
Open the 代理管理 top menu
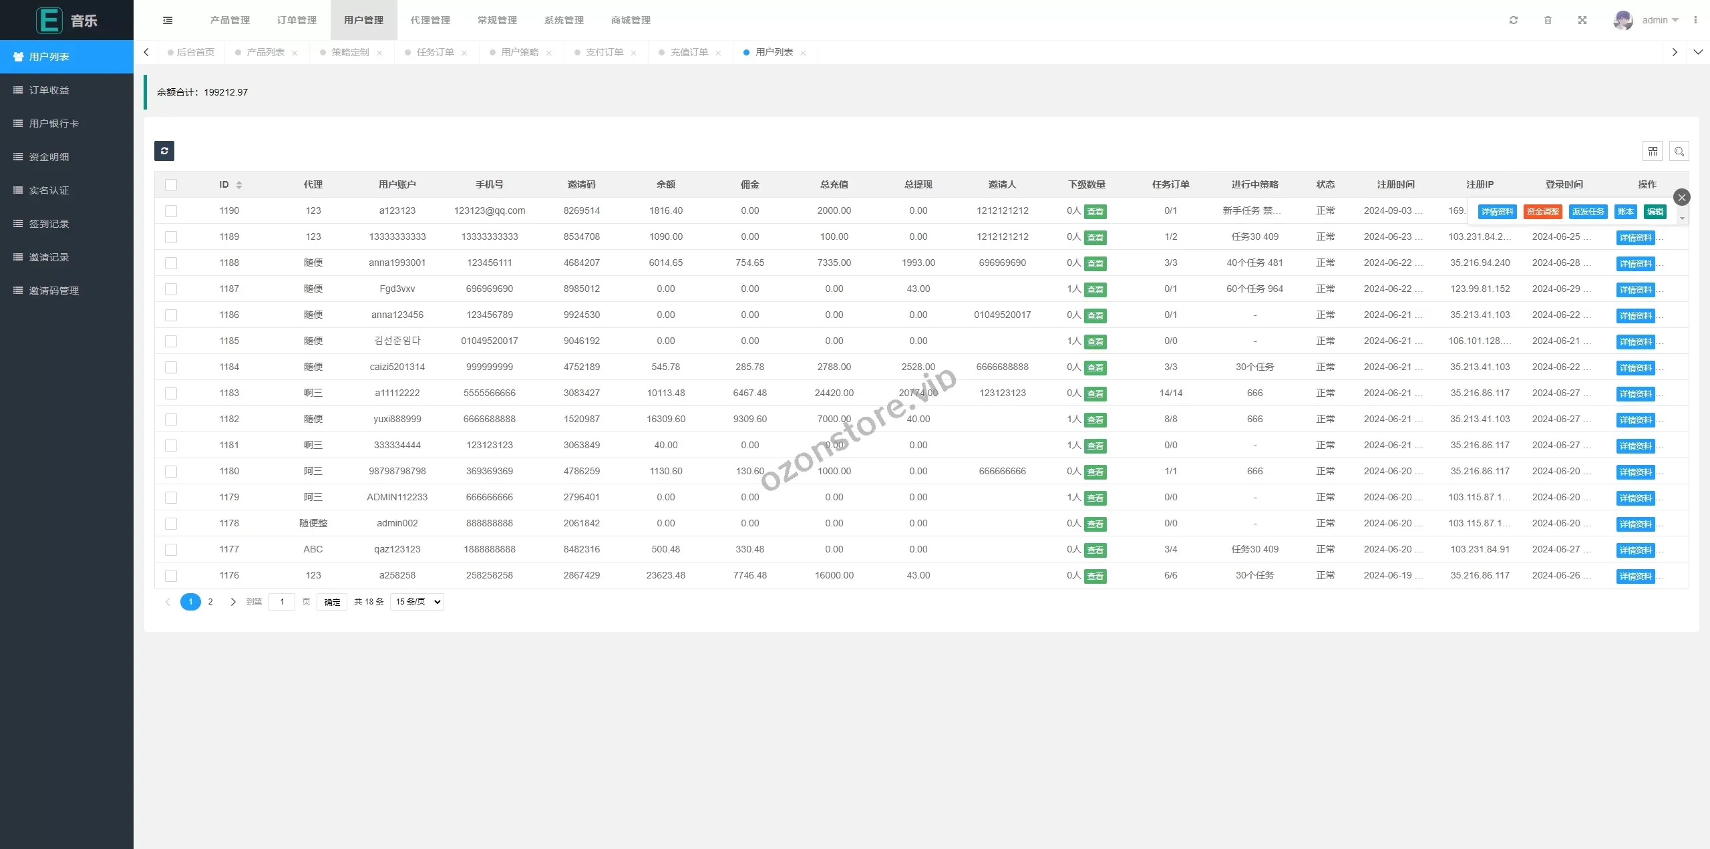click(x=430, y=20)
